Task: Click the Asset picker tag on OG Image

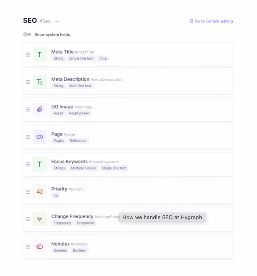Action: click(x=79, y=113)
